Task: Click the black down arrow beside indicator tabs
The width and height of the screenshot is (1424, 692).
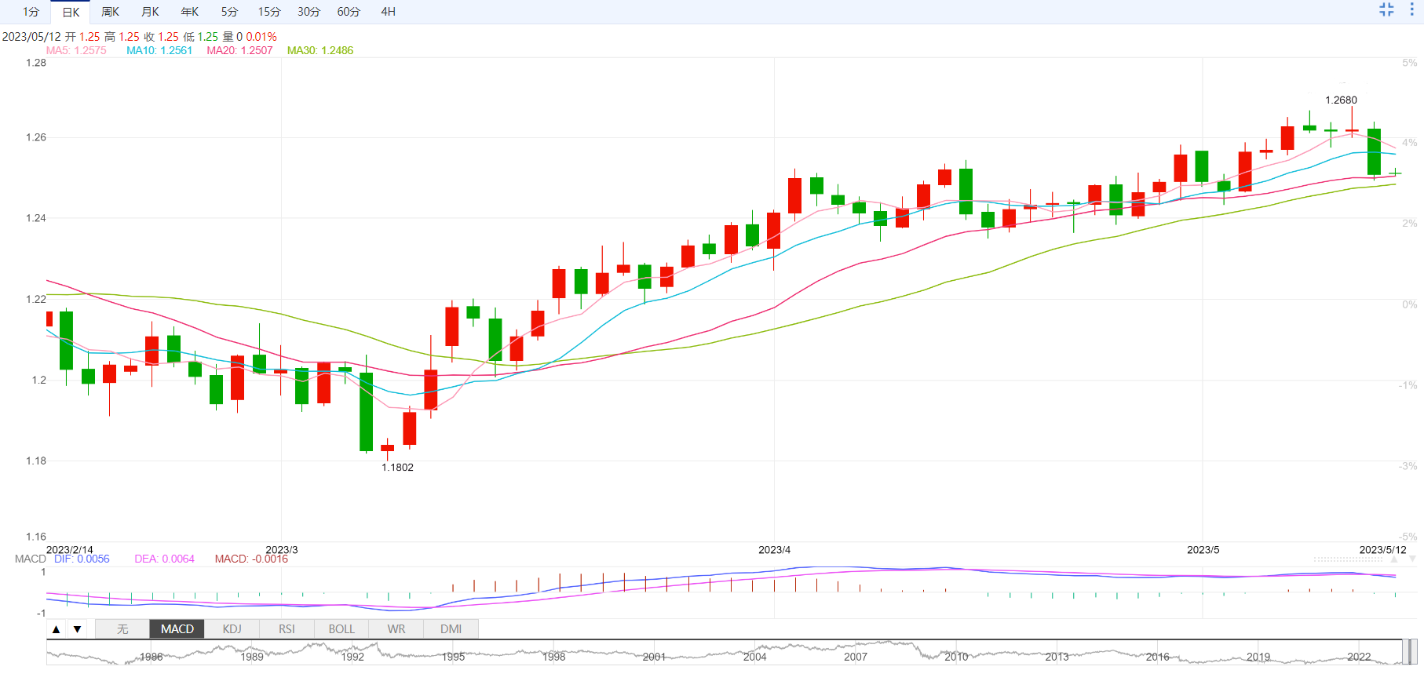Action: pyautogui.click(x=77, y=629)
